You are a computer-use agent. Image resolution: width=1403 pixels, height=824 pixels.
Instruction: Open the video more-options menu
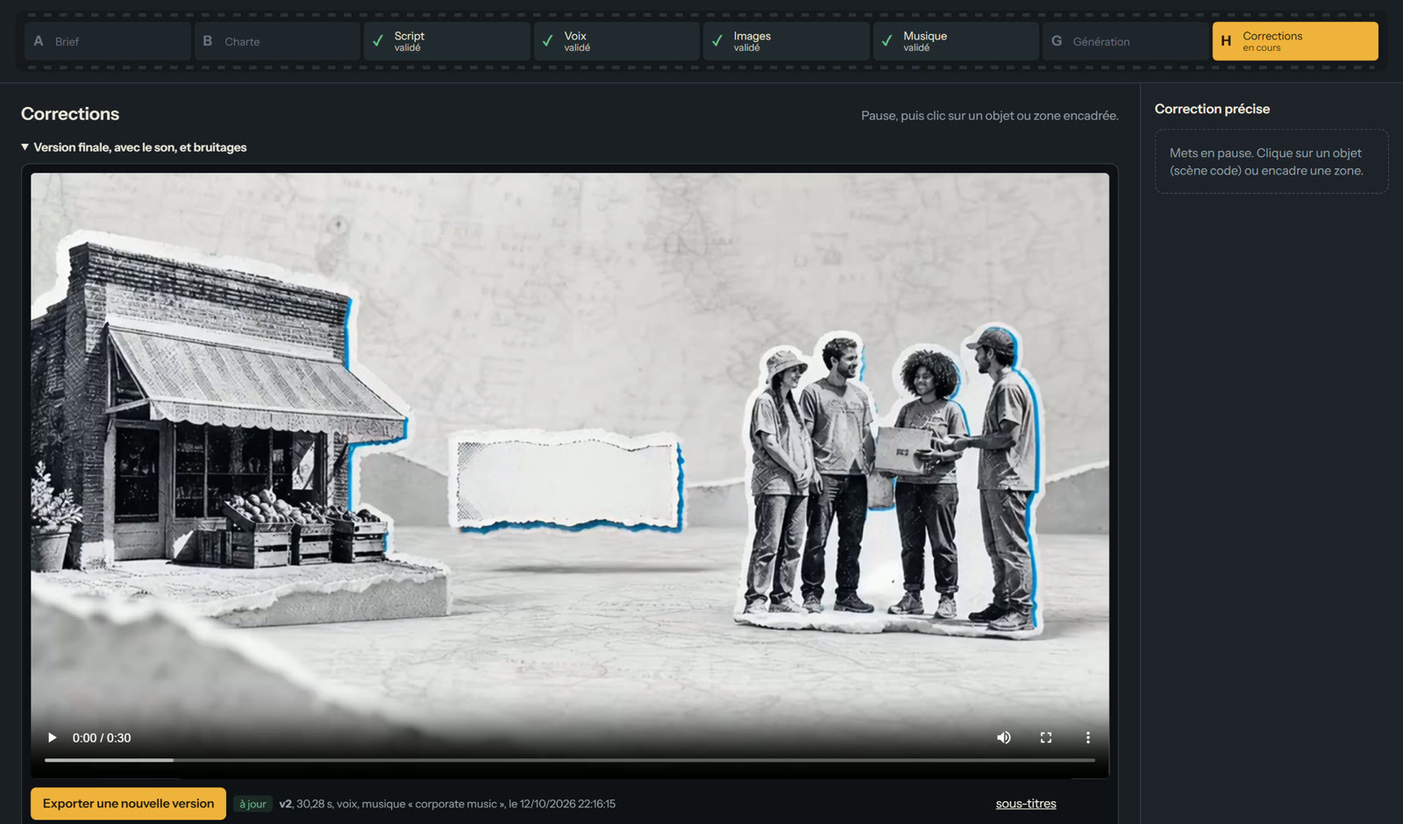1088,738
